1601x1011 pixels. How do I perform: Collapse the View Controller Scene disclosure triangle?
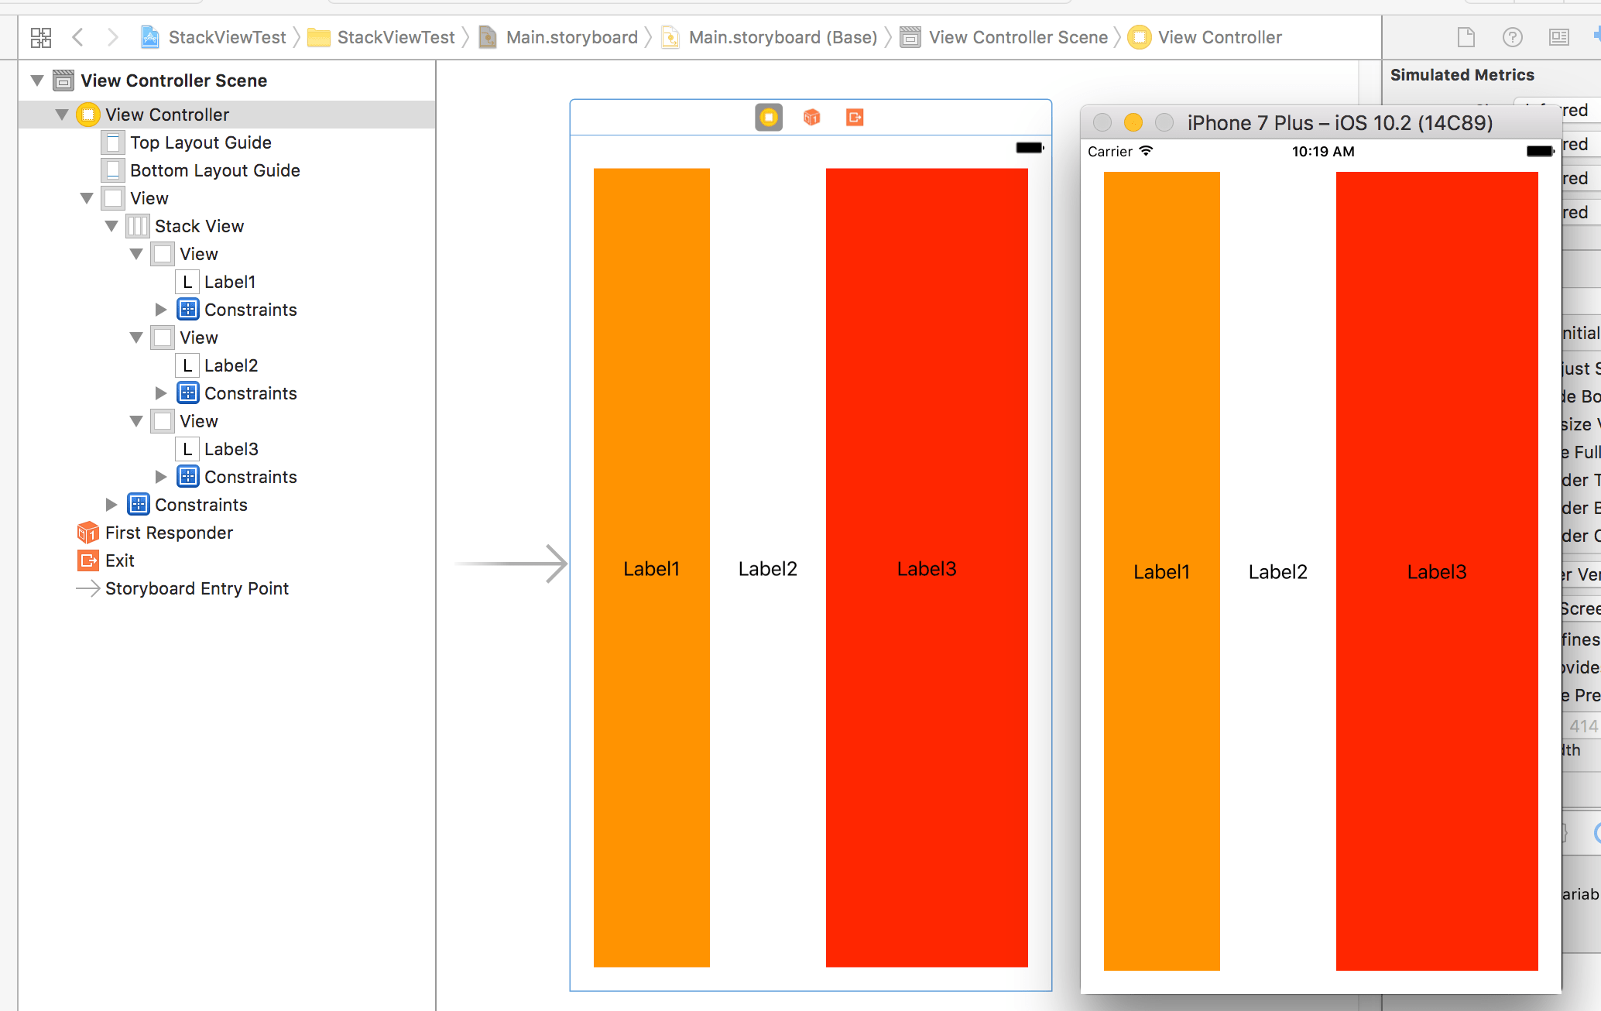point(36,80)
